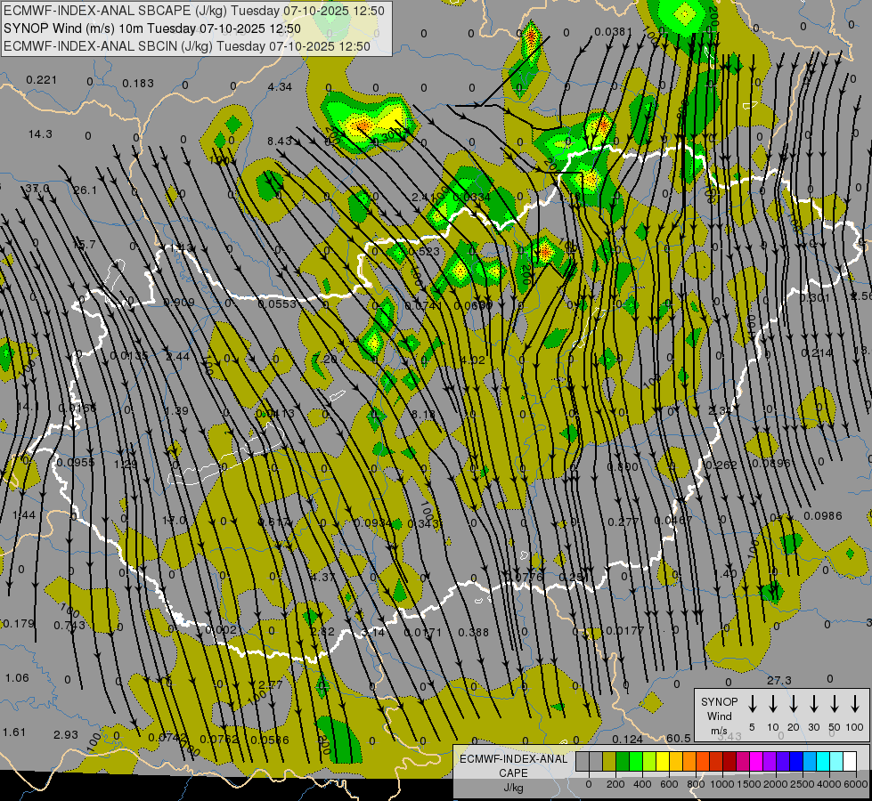Pick the white swatch at 6000 end
This screenshot has height=801, width=872.
point(849,762)
